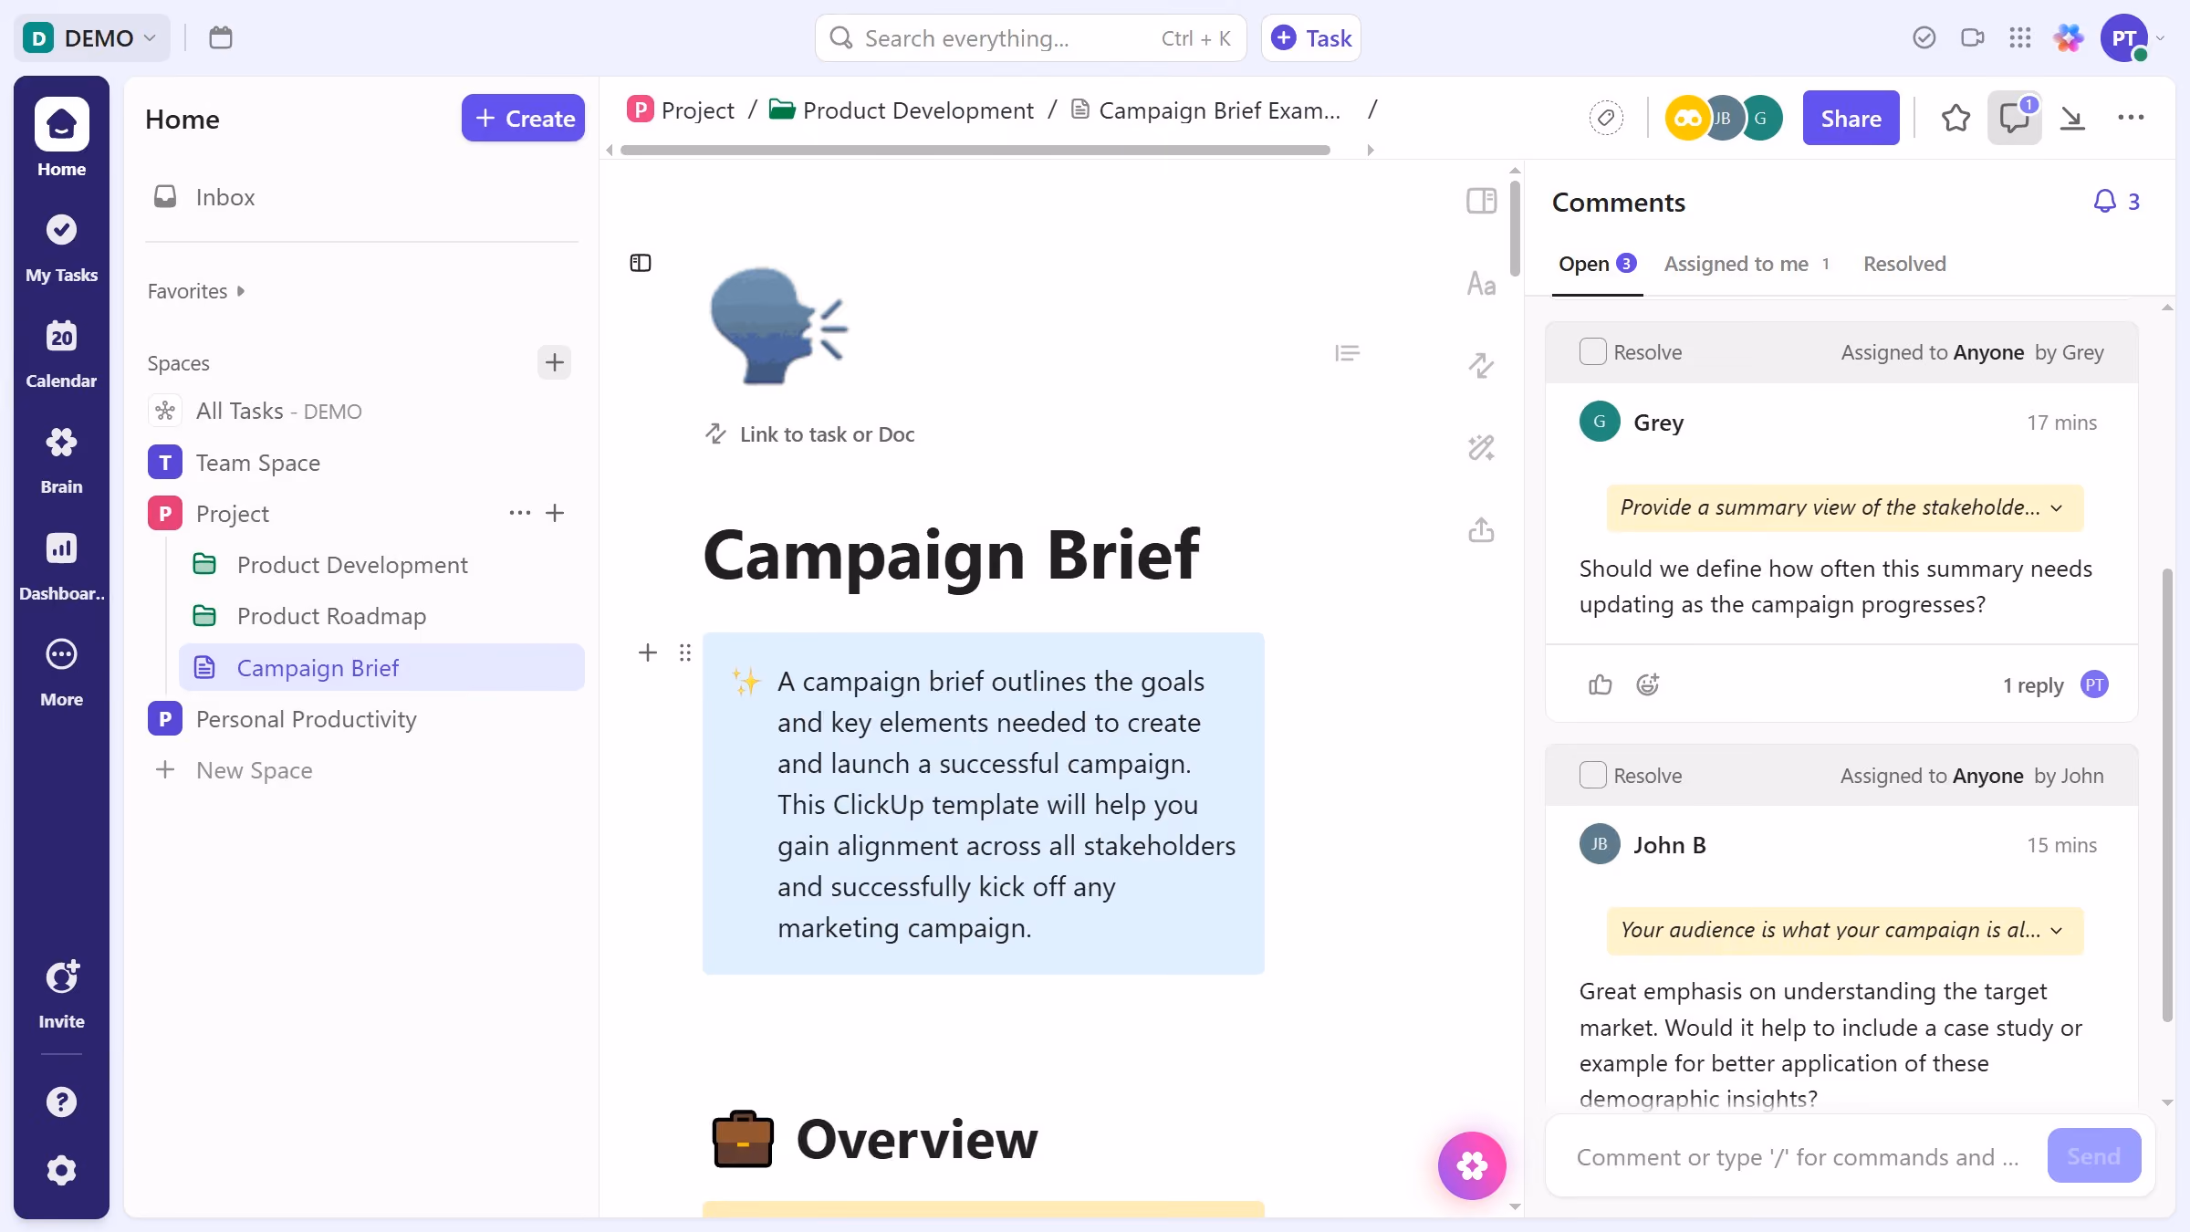The height and width of the screenshot is (1232, 2190).
Task: Toggle the doc outline icon
Action: pos(1347,353)
